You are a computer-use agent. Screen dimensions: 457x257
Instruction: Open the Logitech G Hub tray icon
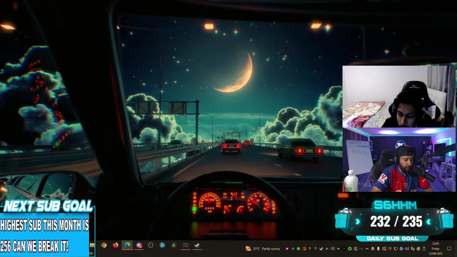click(x=327, y=249)
